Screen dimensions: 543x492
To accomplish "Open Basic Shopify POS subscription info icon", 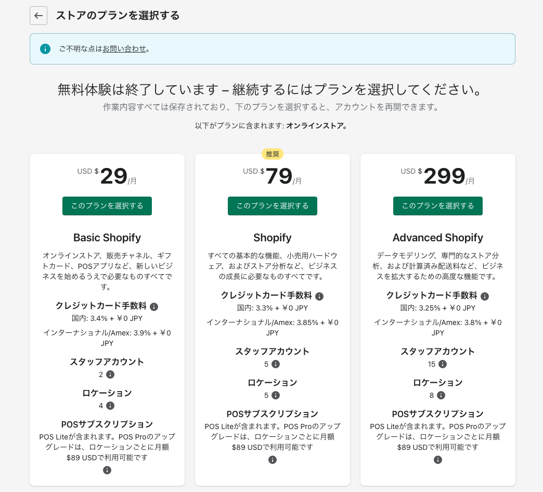I will [x=107, y=470].
